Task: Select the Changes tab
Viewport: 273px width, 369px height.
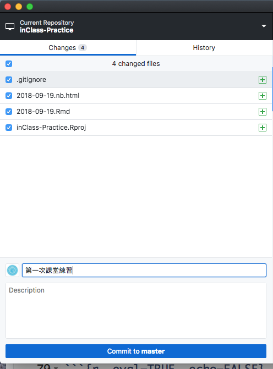Action: (x=68, y=48)
